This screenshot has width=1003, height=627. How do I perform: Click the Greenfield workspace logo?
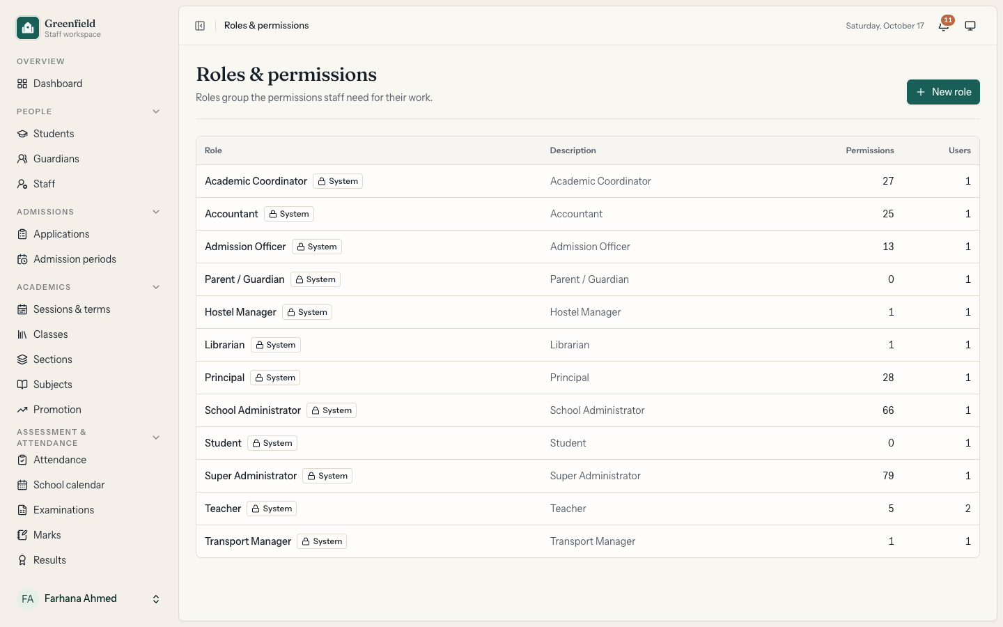tap(28, 28)
